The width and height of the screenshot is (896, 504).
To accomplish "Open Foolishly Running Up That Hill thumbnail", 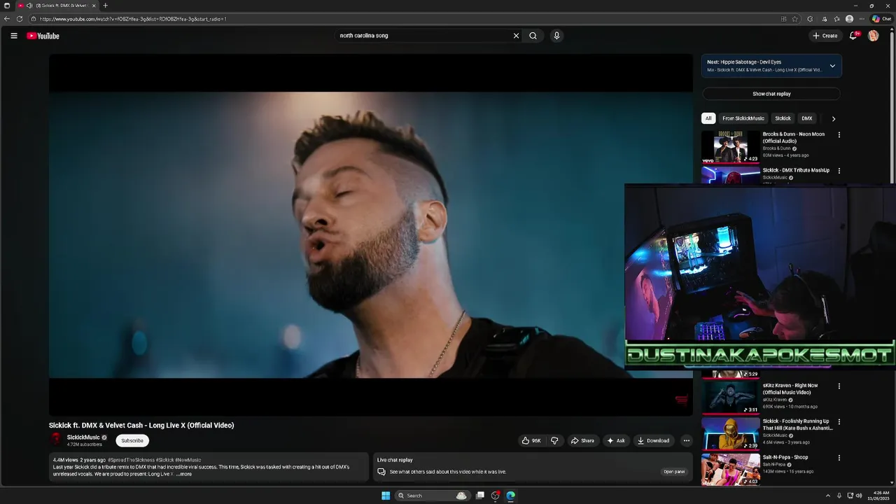I will tap(731, 433).
